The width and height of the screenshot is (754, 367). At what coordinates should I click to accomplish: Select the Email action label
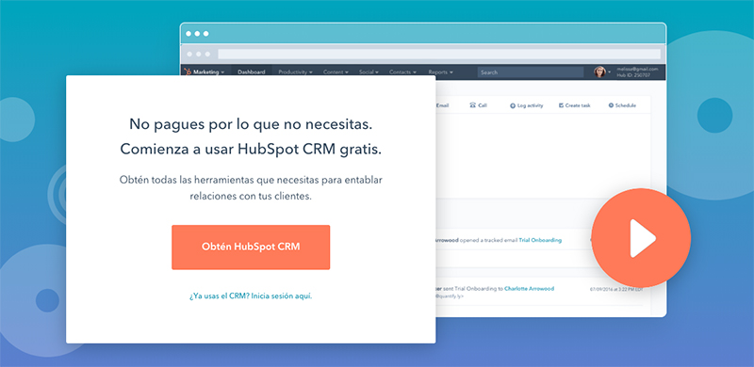click(442, 105)
